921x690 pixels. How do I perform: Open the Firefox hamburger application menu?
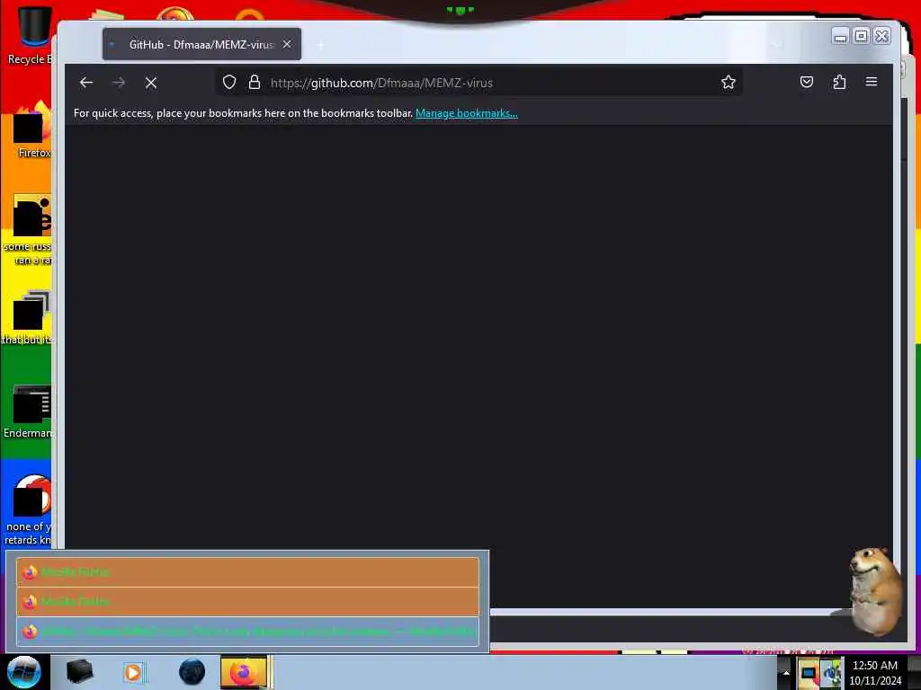(872, 82)
